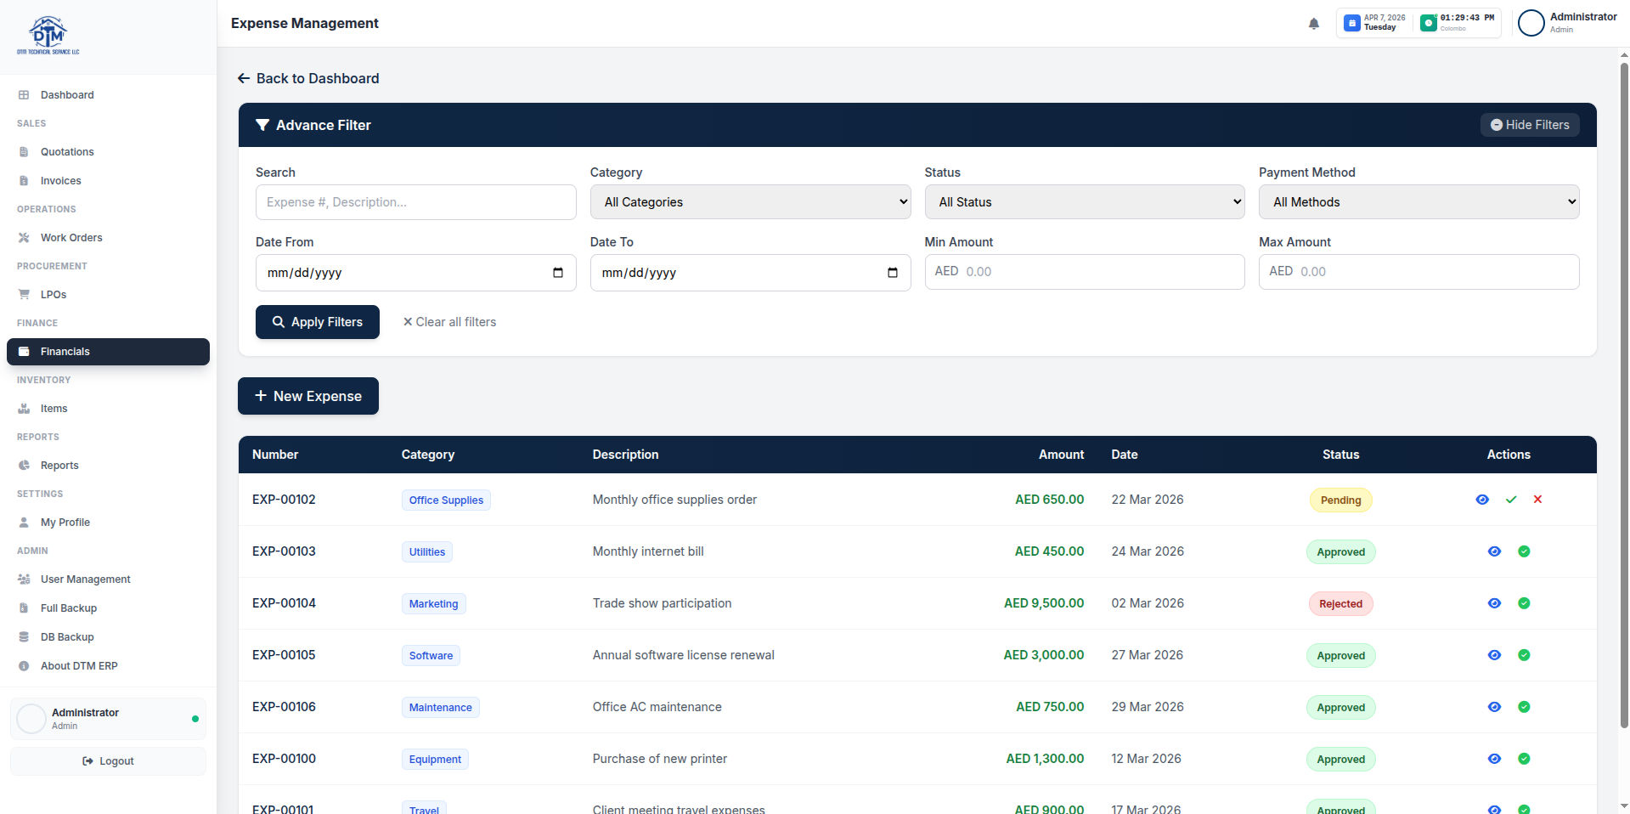Screen dimensions: 1630x814
Task: Open the Status filter dropdown
Action: [x=1085, y=202]
